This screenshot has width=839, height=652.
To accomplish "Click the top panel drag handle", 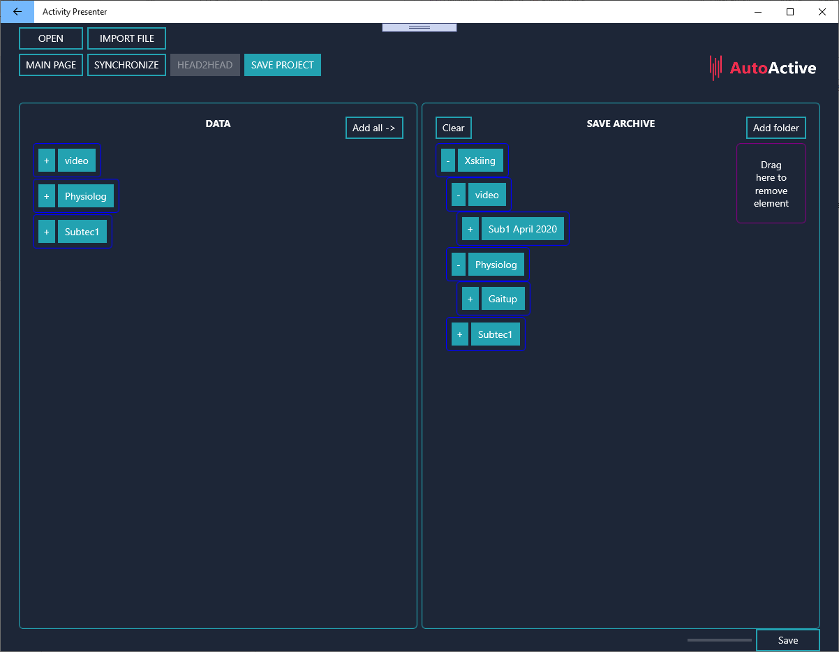I will click(x=419, y=27).
